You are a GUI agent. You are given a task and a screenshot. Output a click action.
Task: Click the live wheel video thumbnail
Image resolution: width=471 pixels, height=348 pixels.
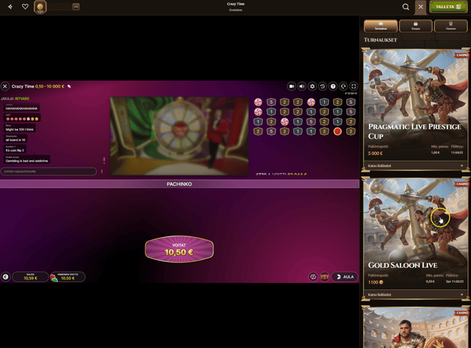click(180, 136)
